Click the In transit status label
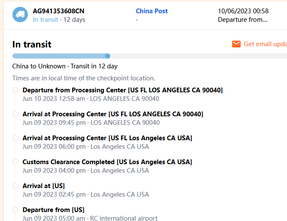Viewport: 287px width, 221px height. (45, 20)
